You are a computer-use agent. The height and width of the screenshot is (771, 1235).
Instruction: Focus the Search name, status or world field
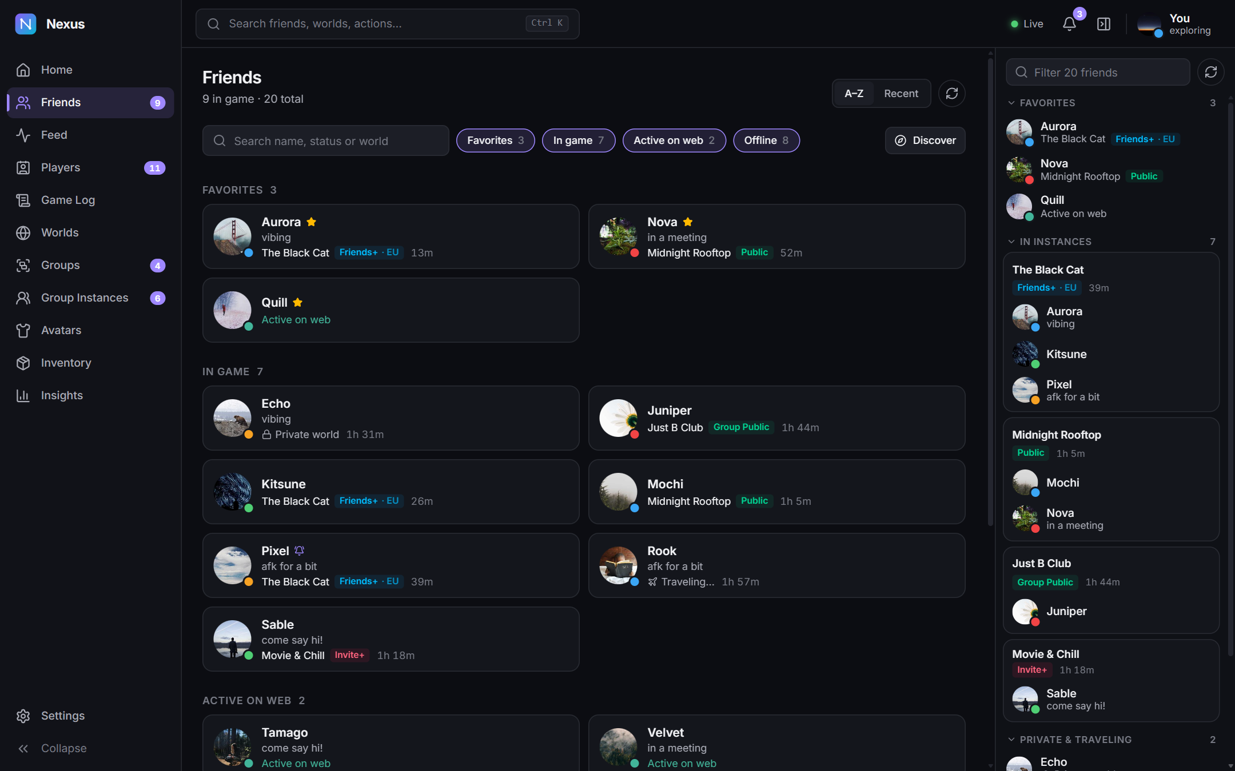(x=325, y=140)
